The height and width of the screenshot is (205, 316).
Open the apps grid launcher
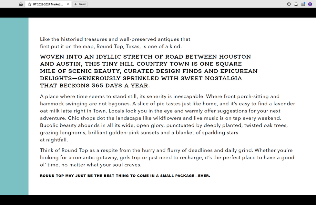(x=303, y=4)
